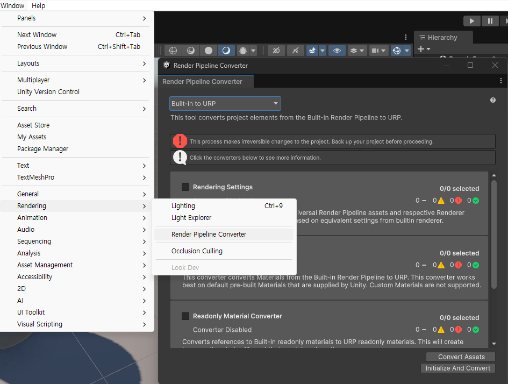
Task: Toggle the Gizmos sphere icon
Action: [397, 51]
